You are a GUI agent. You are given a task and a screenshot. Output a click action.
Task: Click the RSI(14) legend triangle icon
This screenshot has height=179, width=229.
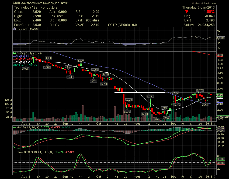click(14, 29)
